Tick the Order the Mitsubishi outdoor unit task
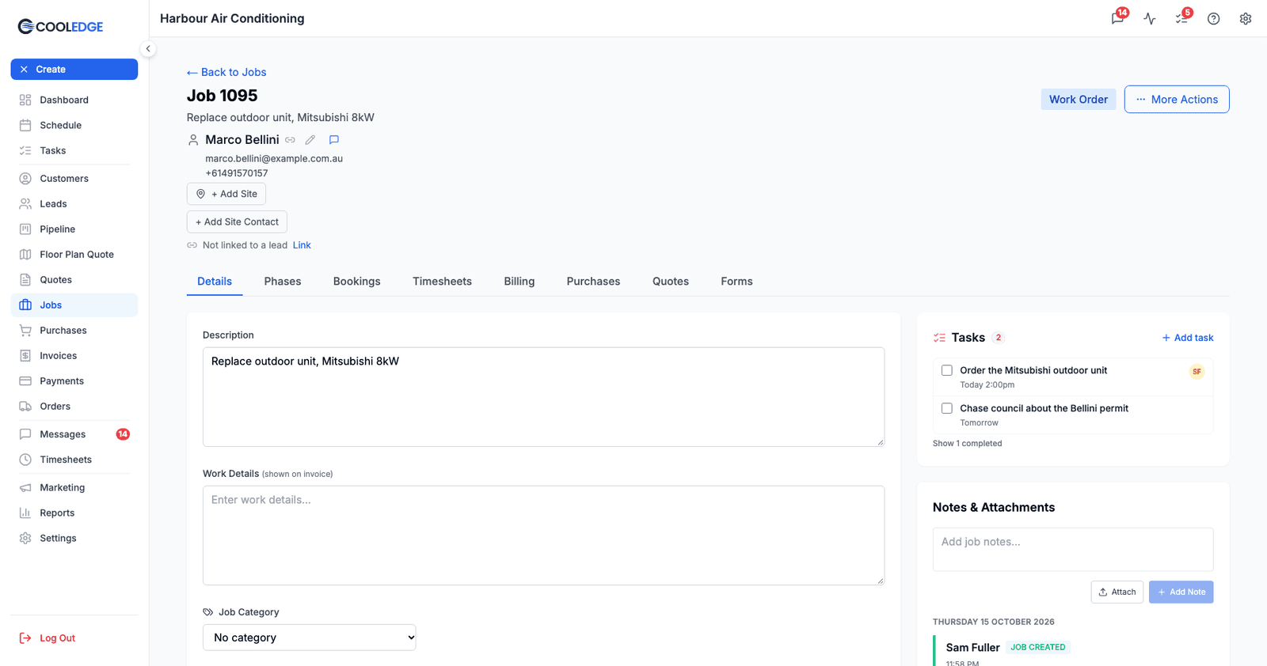The image size is (1267, 666). pos(946,370)
